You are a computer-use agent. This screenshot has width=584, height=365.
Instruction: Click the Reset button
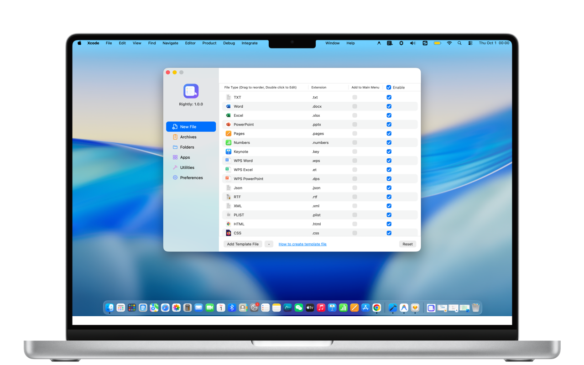[407, 244]
